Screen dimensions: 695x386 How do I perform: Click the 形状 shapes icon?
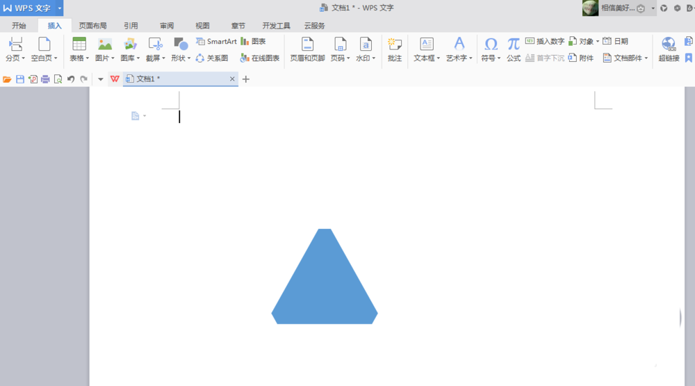tap(181, 45)
